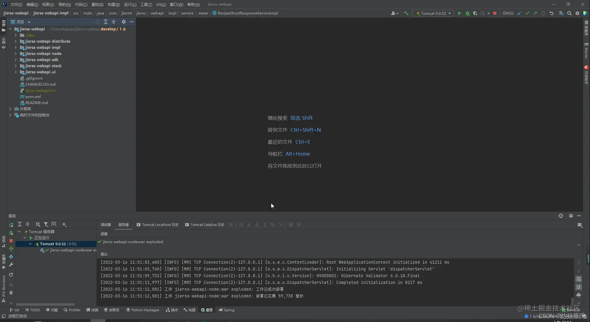Stop Tomcat from Services side toolbar

pos(11,241)
